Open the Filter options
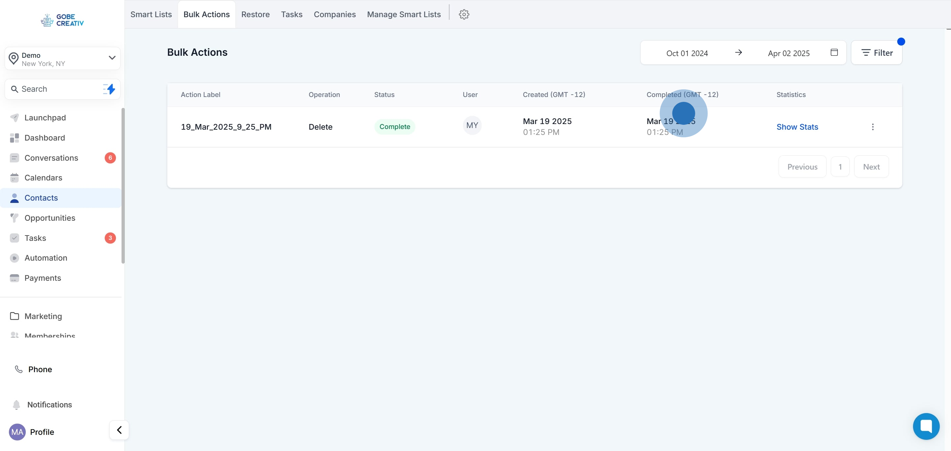This screenshot has width=951, height=451. [x=876, y=53]
